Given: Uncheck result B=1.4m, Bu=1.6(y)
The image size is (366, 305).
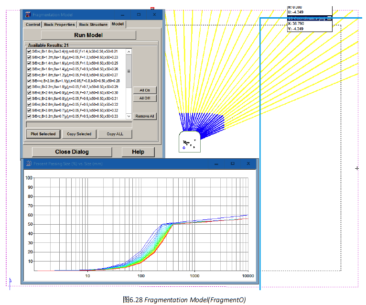Looking at the screenshot, I should point(29,63).
